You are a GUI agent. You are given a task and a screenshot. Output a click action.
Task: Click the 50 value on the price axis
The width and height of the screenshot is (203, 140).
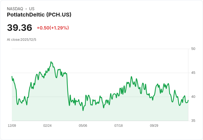[193, 49]
